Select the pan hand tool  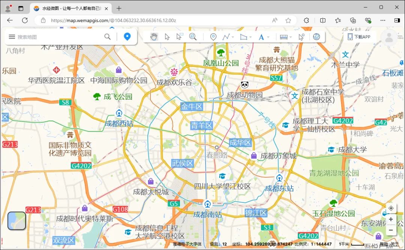click(154, 37)
